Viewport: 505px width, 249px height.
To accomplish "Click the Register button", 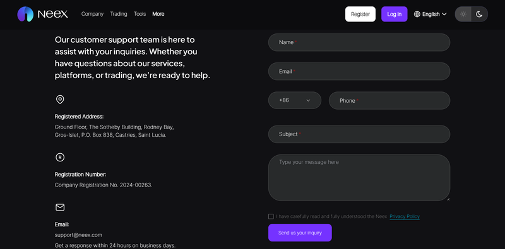I will (360, 14).
